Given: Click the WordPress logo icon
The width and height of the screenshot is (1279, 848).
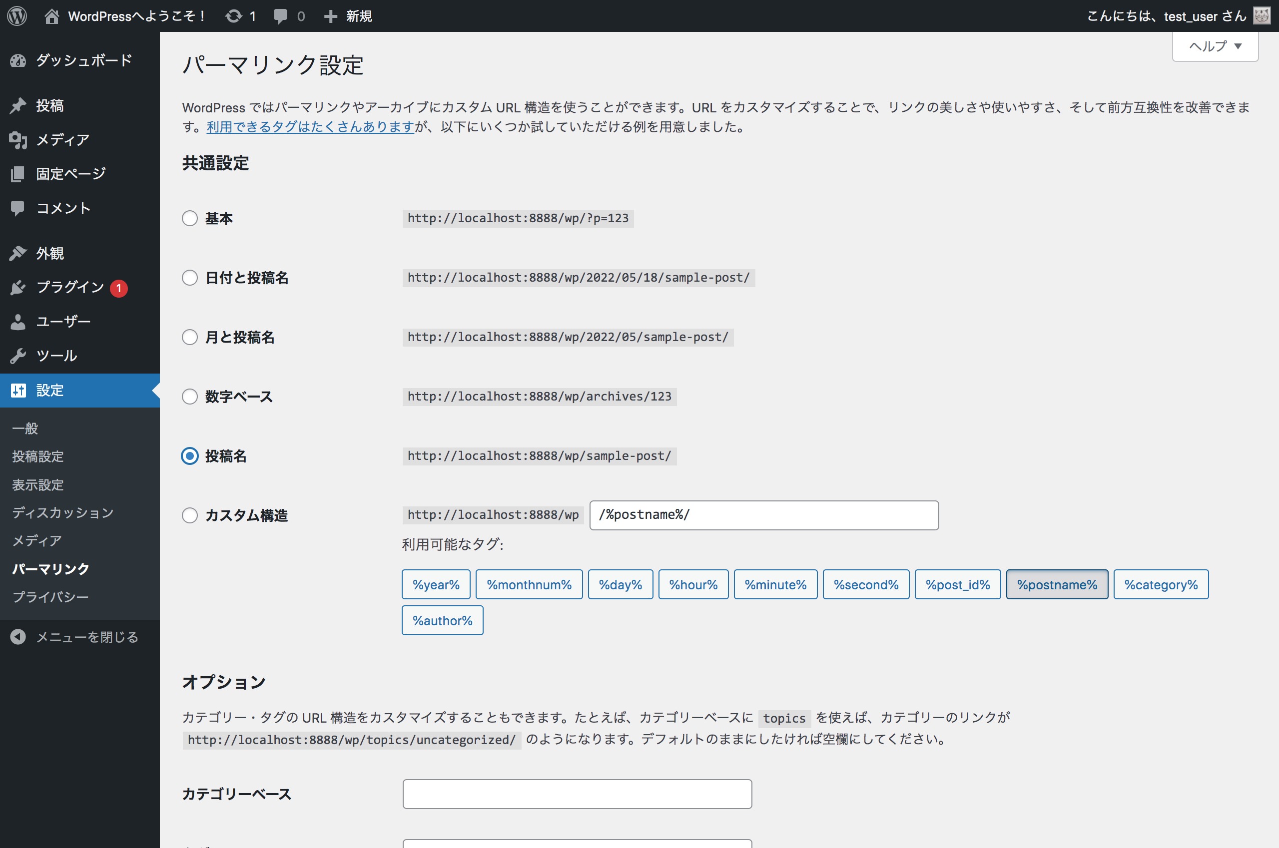Looking at the screenshot, I should 17,15.
